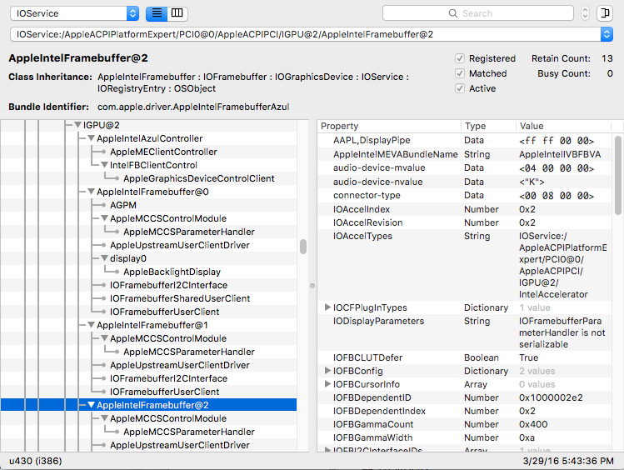Select the IODisplayParameters property row
624x470 pixels.
464,332
